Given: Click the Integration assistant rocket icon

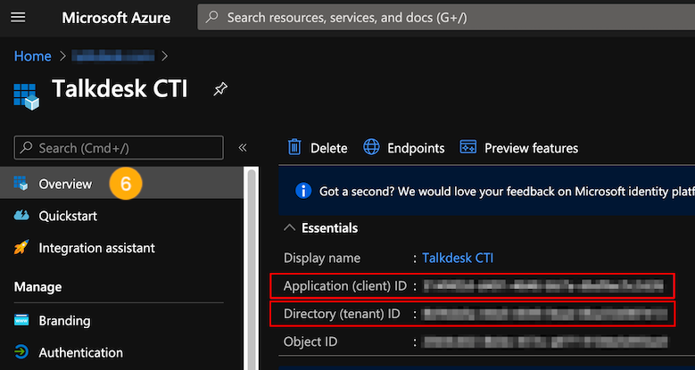Looking at the screenshot, I should tap(21, 247).
